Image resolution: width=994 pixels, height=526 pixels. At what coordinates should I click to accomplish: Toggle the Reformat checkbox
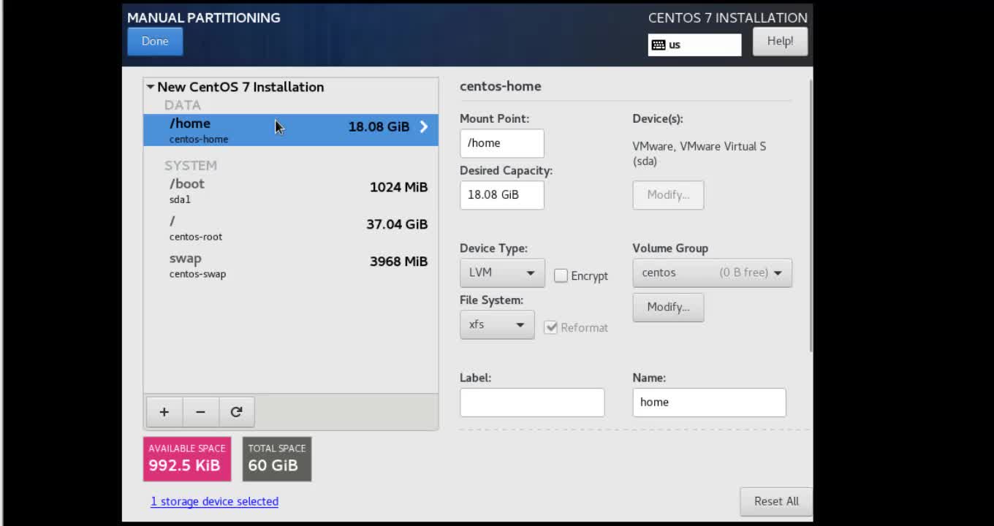tap(551, 327)
